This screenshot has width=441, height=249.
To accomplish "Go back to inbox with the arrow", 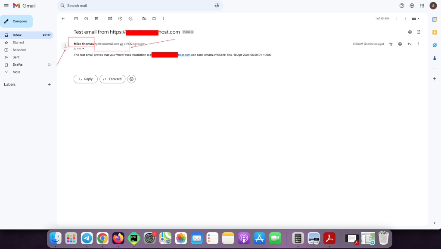I will 63,18.
